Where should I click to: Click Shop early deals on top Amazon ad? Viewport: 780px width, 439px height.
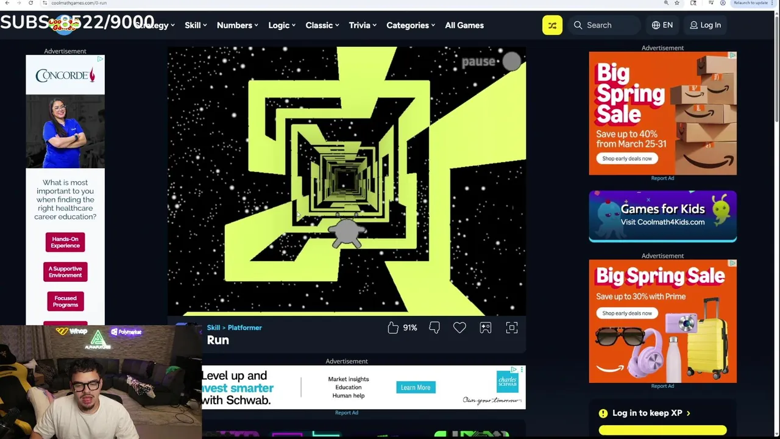point(627,159)
